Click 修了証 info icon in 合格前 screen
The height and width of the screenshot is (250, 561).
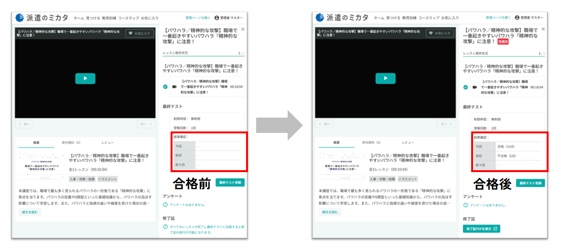(x=165, y=227)
